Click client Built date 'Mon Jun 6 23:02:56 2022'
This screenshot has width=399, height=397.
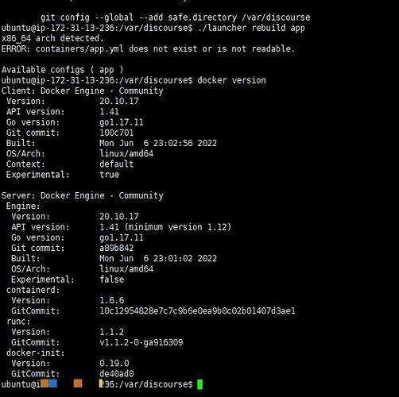[158, 143]
